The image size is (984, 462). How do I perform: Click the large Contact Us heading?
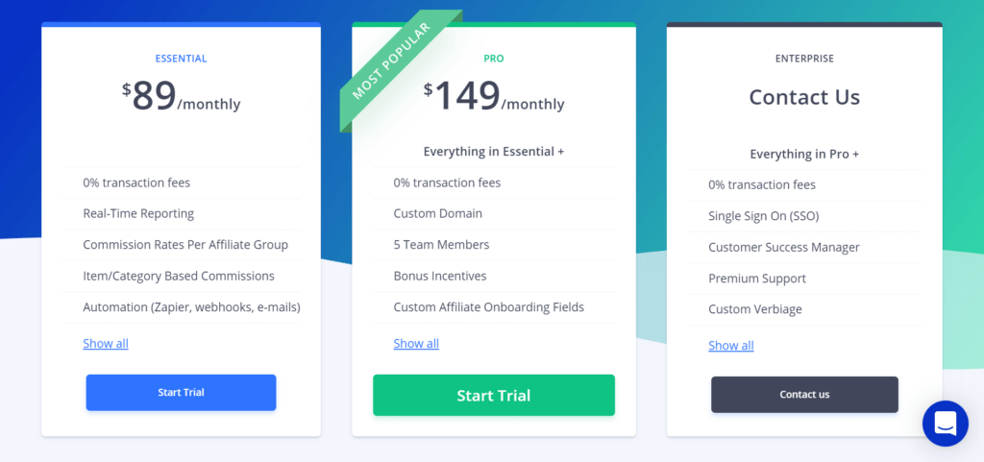point(804,98)
